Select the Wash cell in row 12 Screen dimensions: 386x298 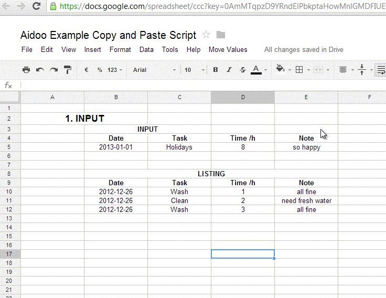[x=179, y=209]
